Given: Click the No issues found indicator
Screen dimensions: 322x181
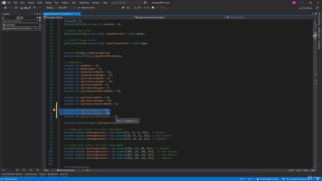Looking at the screenshot, I should 65,170.
